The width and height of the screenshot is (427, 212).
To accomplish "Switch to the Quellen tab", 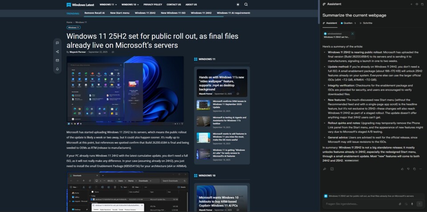I will (346, 23).
